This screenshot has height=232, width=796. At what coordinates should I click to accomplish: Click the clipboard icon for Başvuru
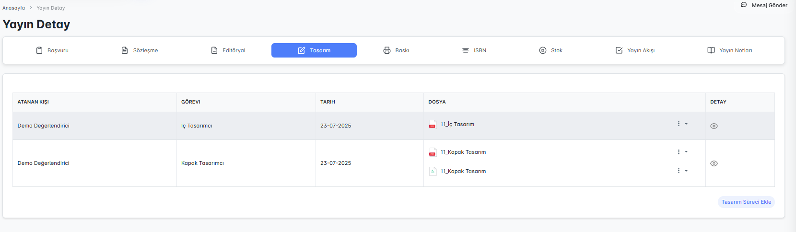(x=39, y=50)
